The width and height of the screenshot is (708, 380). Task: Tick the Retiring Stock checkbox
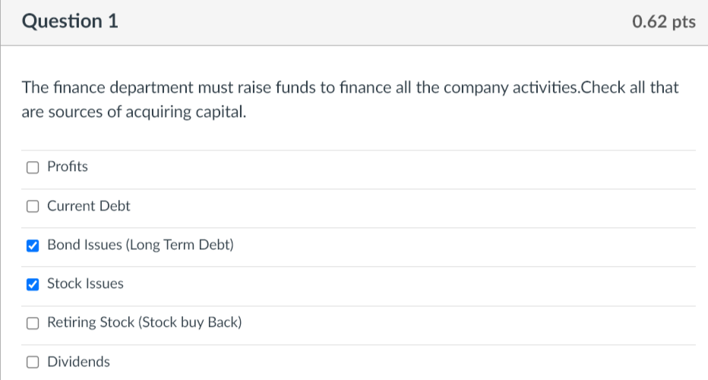click(x=33, y=324)
